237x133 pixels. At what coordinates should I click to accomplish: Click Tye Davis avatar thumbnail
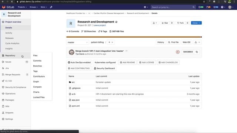[x=71, y=52]
